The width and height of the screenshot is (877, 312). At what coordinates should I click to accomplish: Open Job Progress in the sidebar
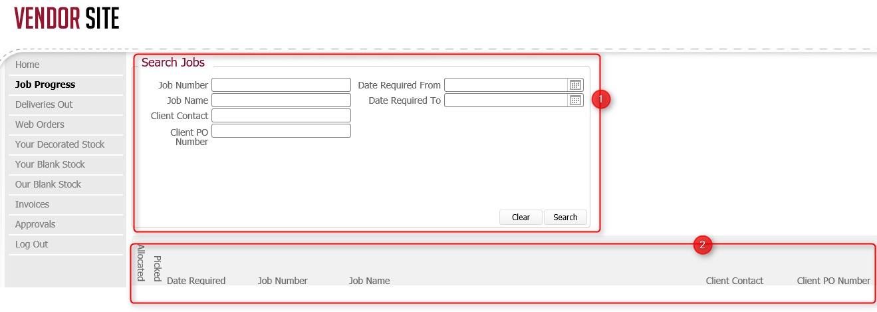(x=45, y=84)
